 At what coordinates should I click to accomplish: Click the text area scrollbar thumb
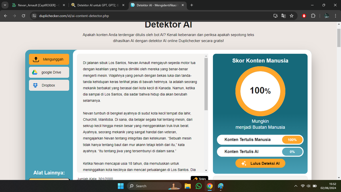point(206,84)
